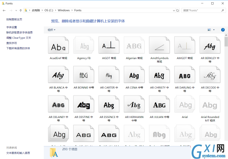Select the AR JULIAN font icon
The image size is (228, 159).
159,104
